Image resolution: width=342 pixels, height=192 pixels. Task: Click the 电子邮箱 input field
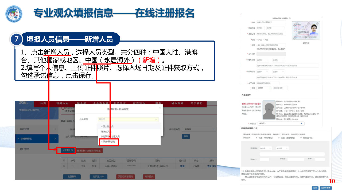click(x=268, y=83)
